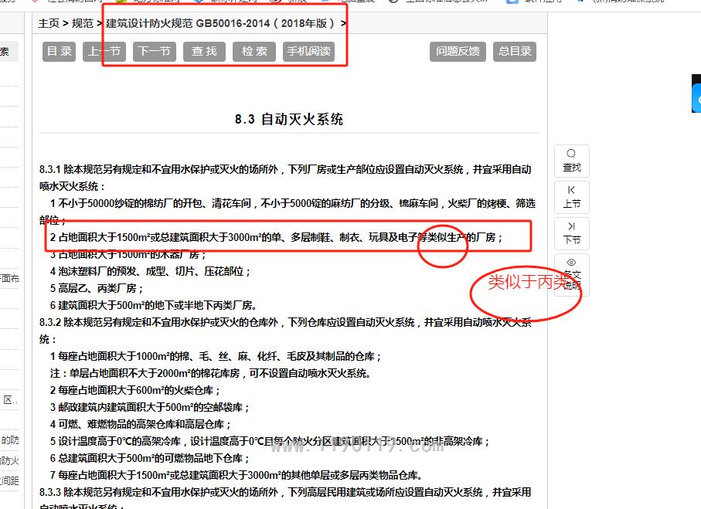Click the 下一节 button in the top toolbar
Image resolution: width=701 pixels, height=509 pixels.
[x=153, y=52]
